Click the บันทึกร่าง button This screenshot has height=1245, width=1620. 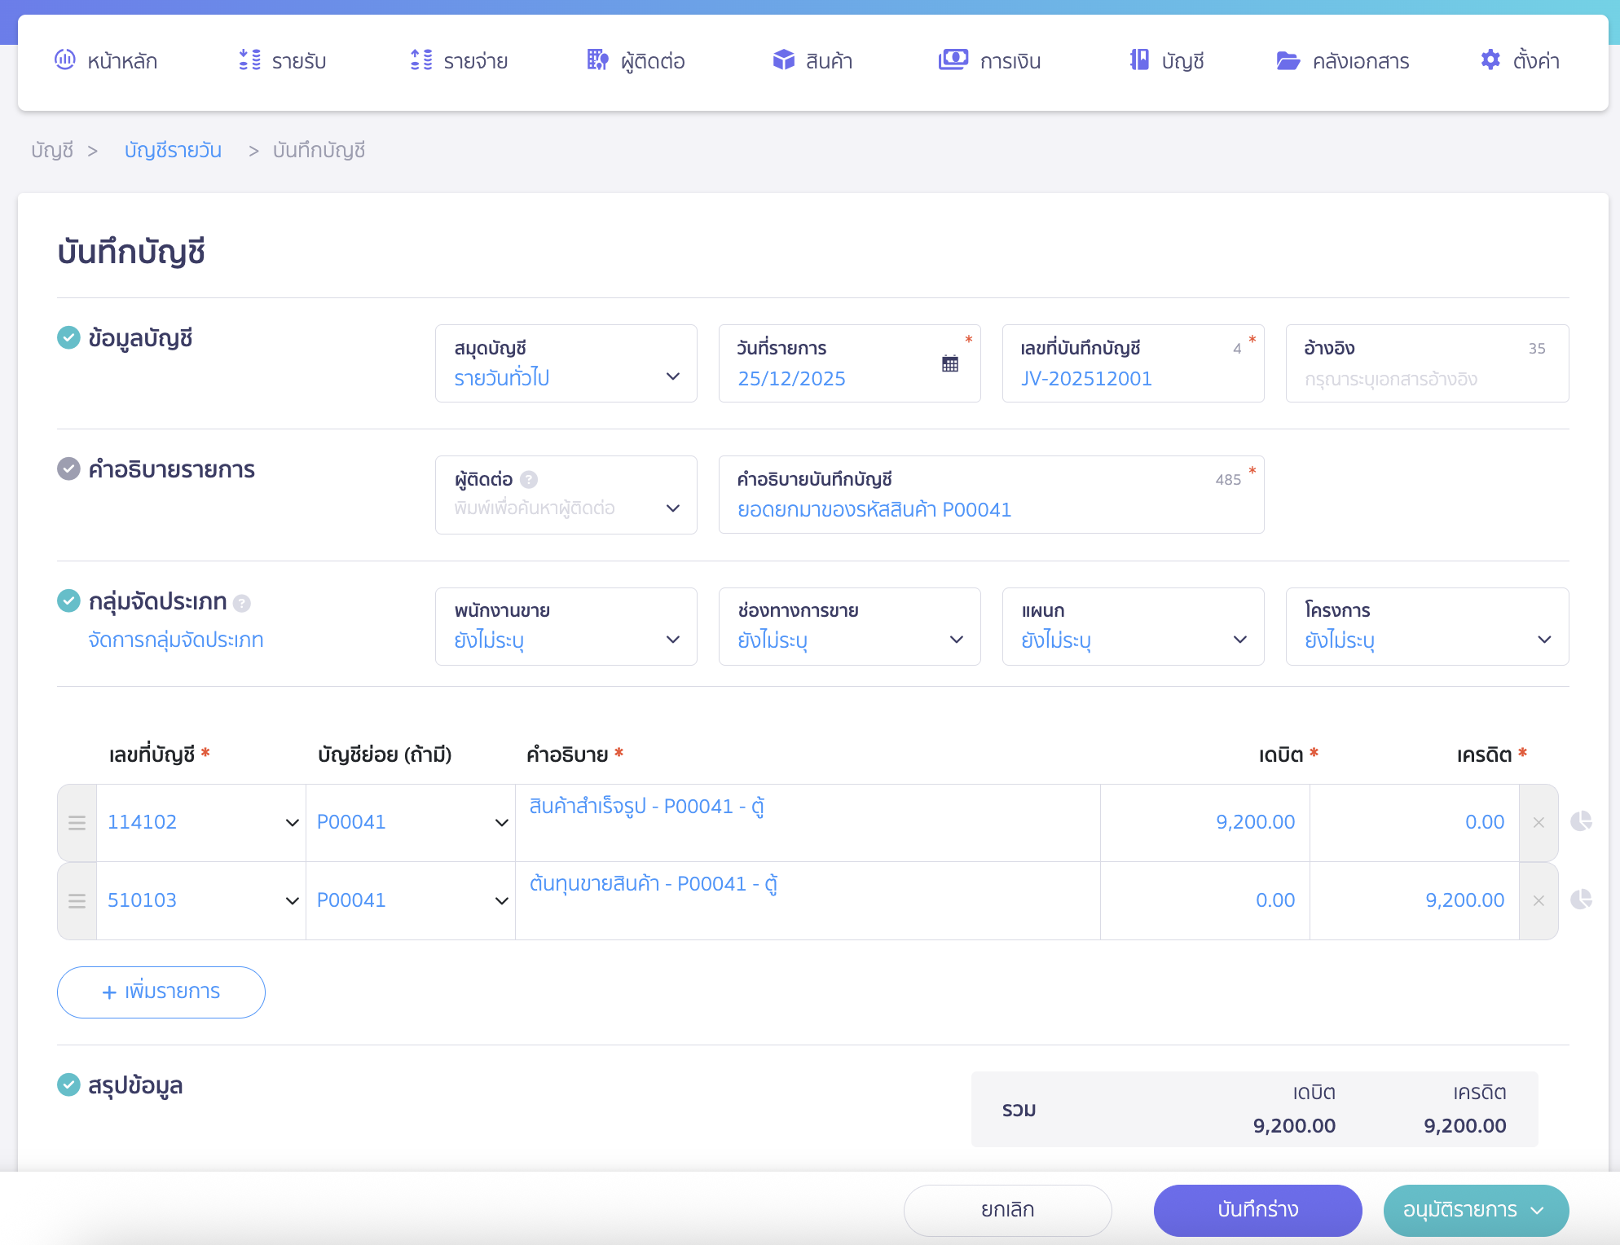tap(1257, 1210)
